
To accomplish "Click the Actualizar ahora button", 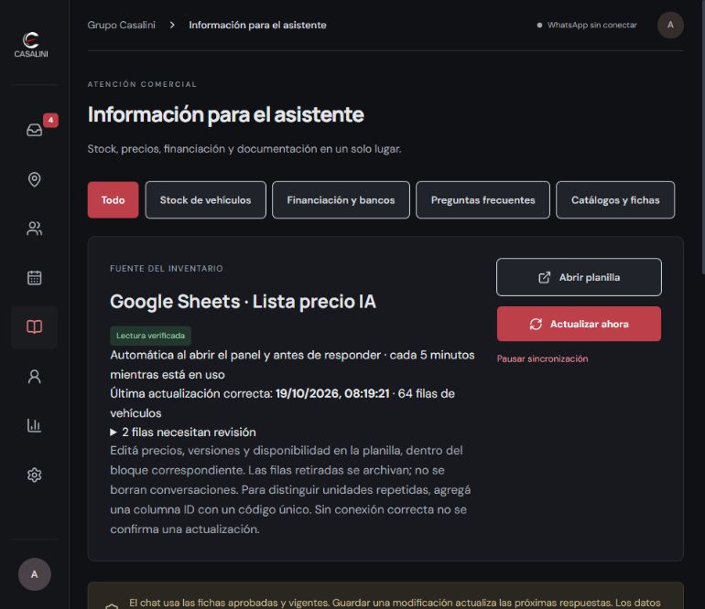I will click(x=579, y=324).
